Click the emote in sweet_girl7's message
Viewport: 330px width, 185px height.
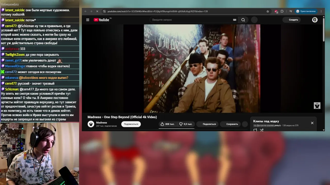(60, 61)
